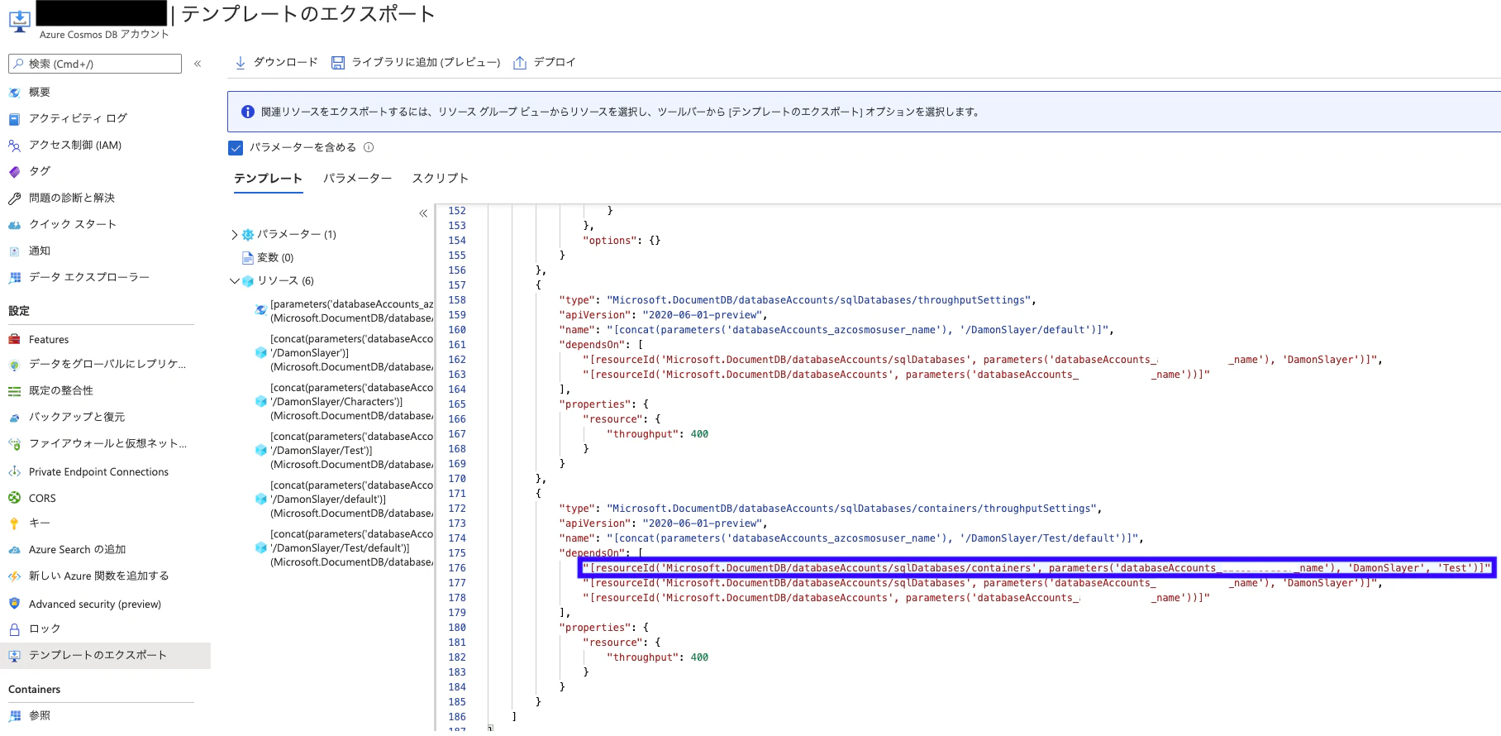The width and height of the screenshot is (1501, 736).
Task: Switch to the テンプレート tab
Action: 268,179
